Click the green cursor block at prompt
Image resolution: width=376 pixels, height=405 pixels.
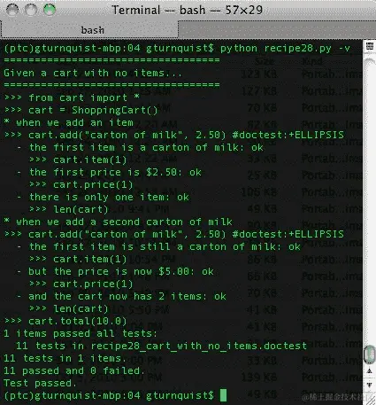[x=223, y=395]
